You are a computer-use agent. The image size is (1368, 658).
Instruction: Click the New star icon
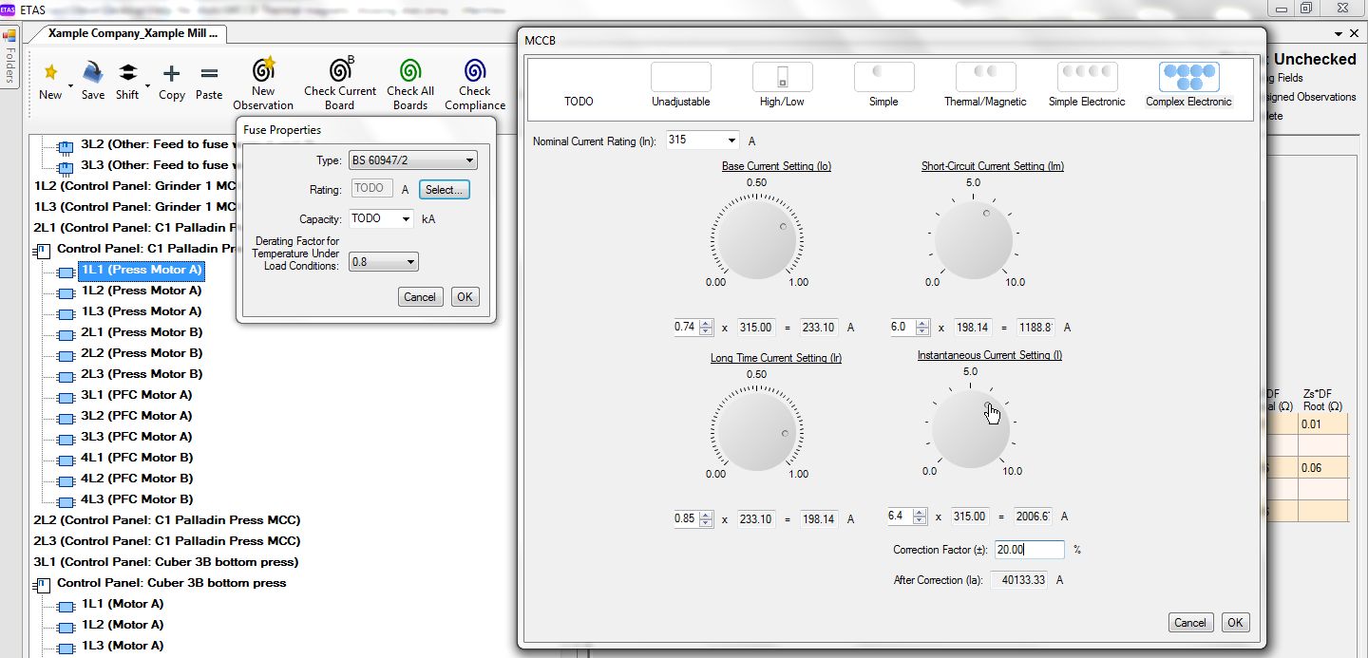click(x=50, y=73)
